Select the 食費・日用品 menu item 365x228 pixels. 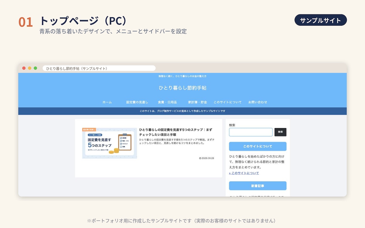coord(167,102)
